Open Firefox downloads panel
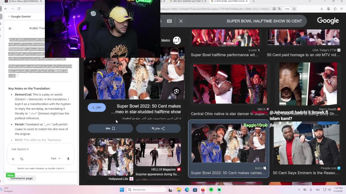 [x=322, y=9]
